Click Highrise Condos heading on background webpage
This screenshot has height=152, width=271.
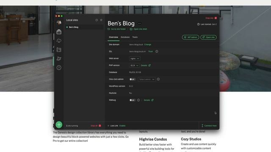[x=153, y=139]
